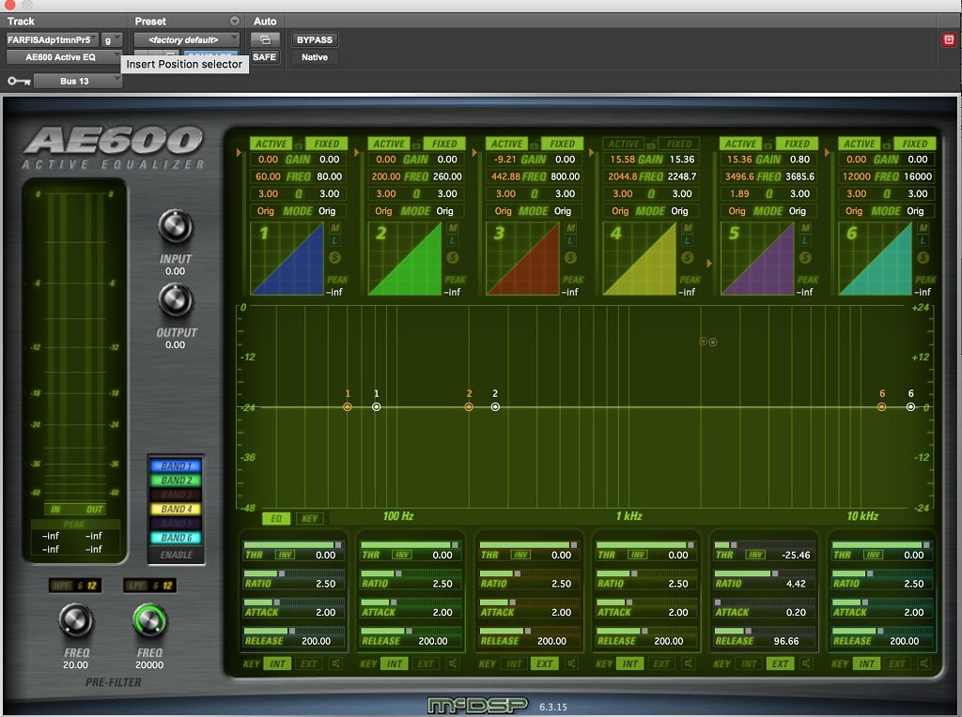
Task: Open band 3 fixed MODE selector showing Orig
Action: coord(563,211)
